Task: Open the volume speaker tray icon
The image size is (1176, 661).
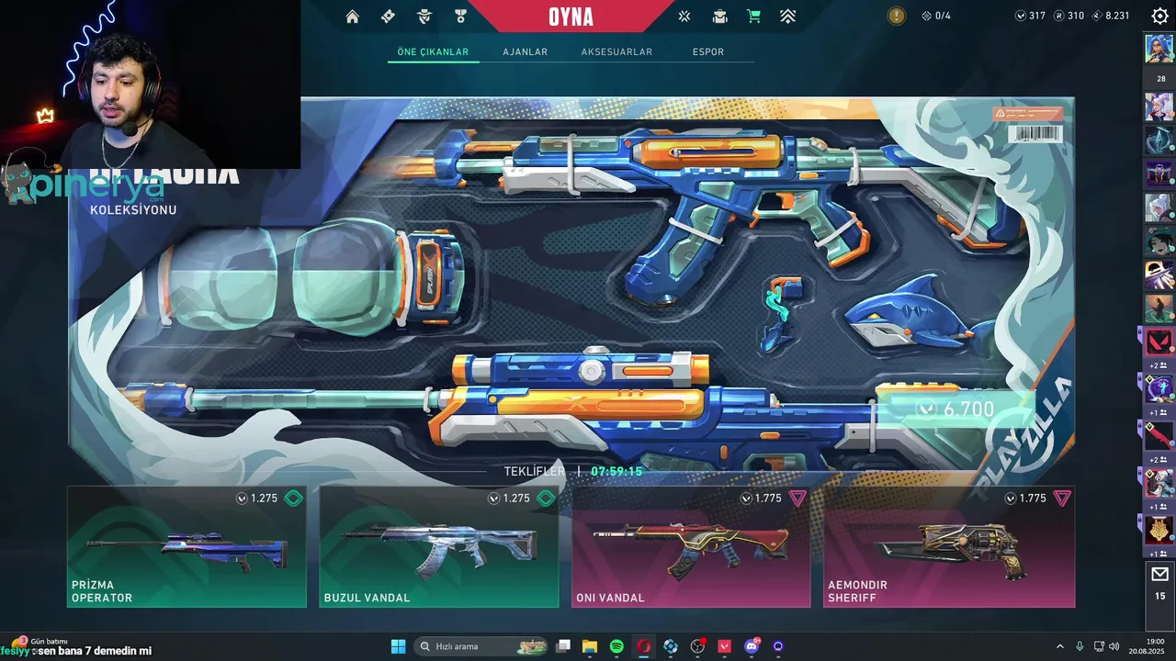Action: [1114, 646]
